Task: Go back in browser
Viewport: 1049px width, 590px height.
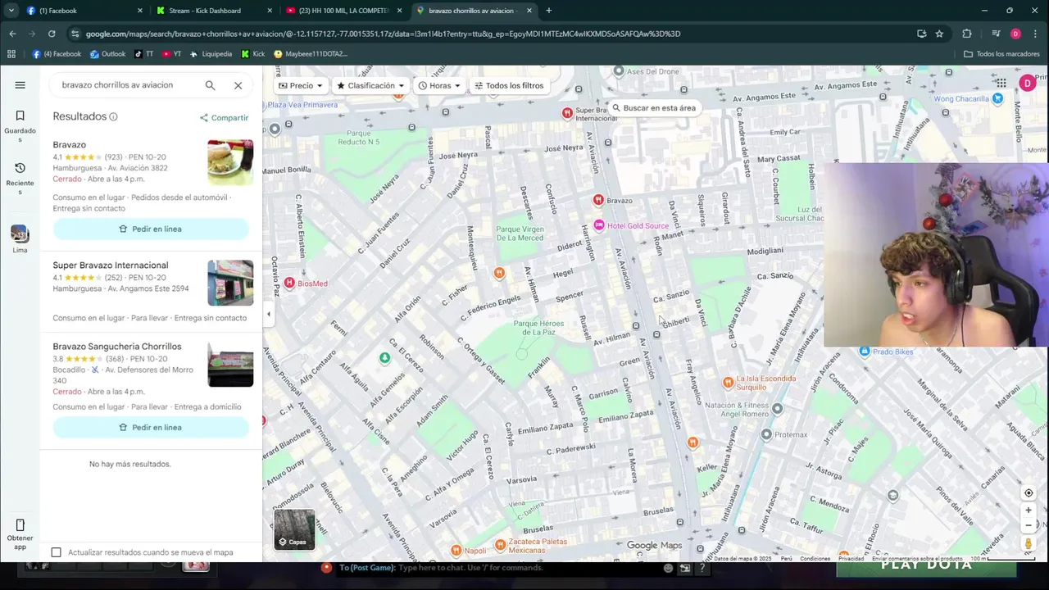Action: (x=12, y=34)
